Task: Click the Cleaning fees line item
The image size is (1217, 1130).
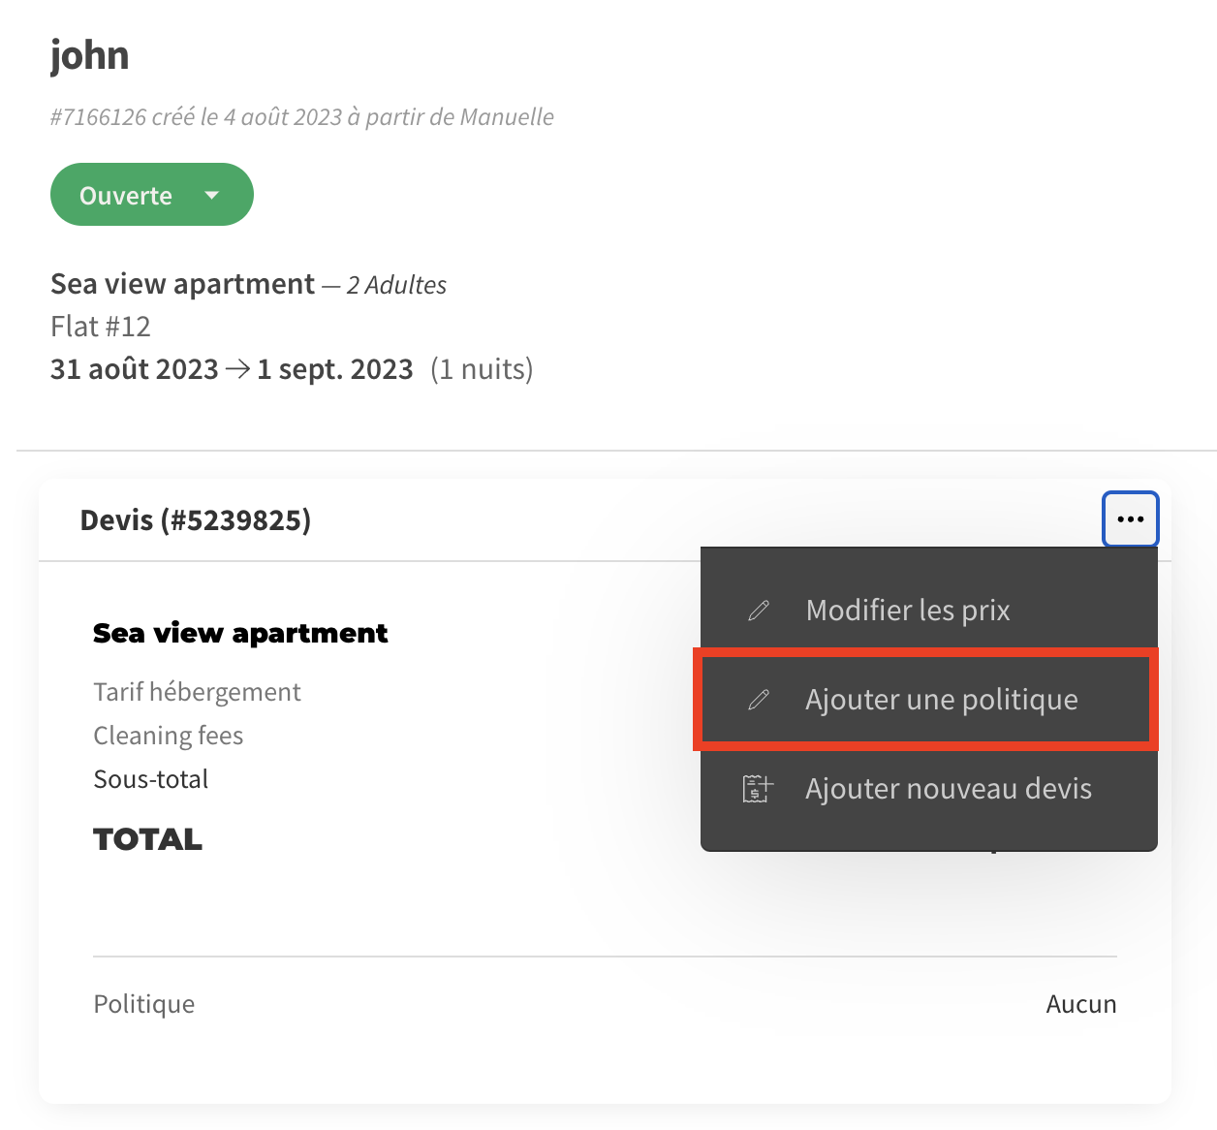Action: point(168,736)
